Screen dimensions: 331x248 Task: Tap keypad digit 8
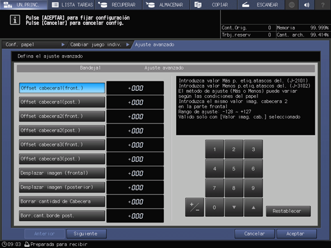[x=234, y=188]
